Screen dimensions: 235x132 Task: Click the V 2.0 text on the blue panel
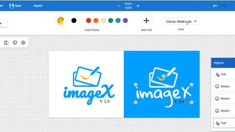click(x=179, y=102)
